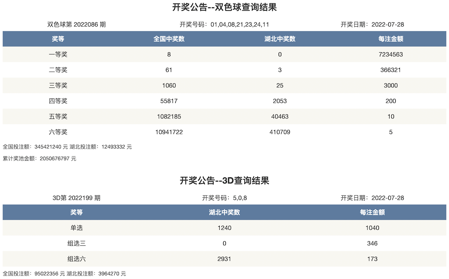Select the 五等奖 row label

tap(58, 117)
